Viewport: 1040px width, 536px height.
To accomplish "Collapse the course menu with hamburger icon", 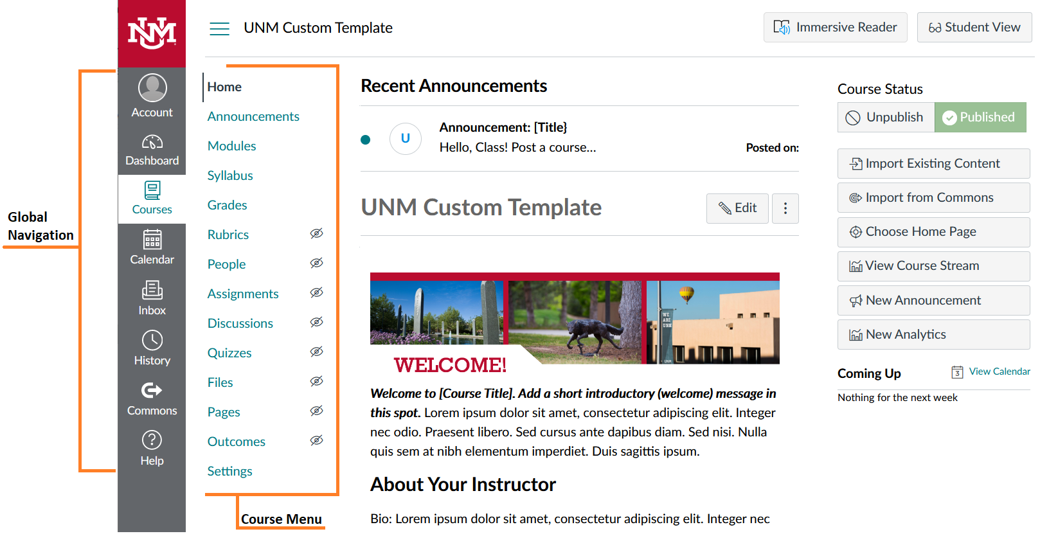I will coord(219,28).
